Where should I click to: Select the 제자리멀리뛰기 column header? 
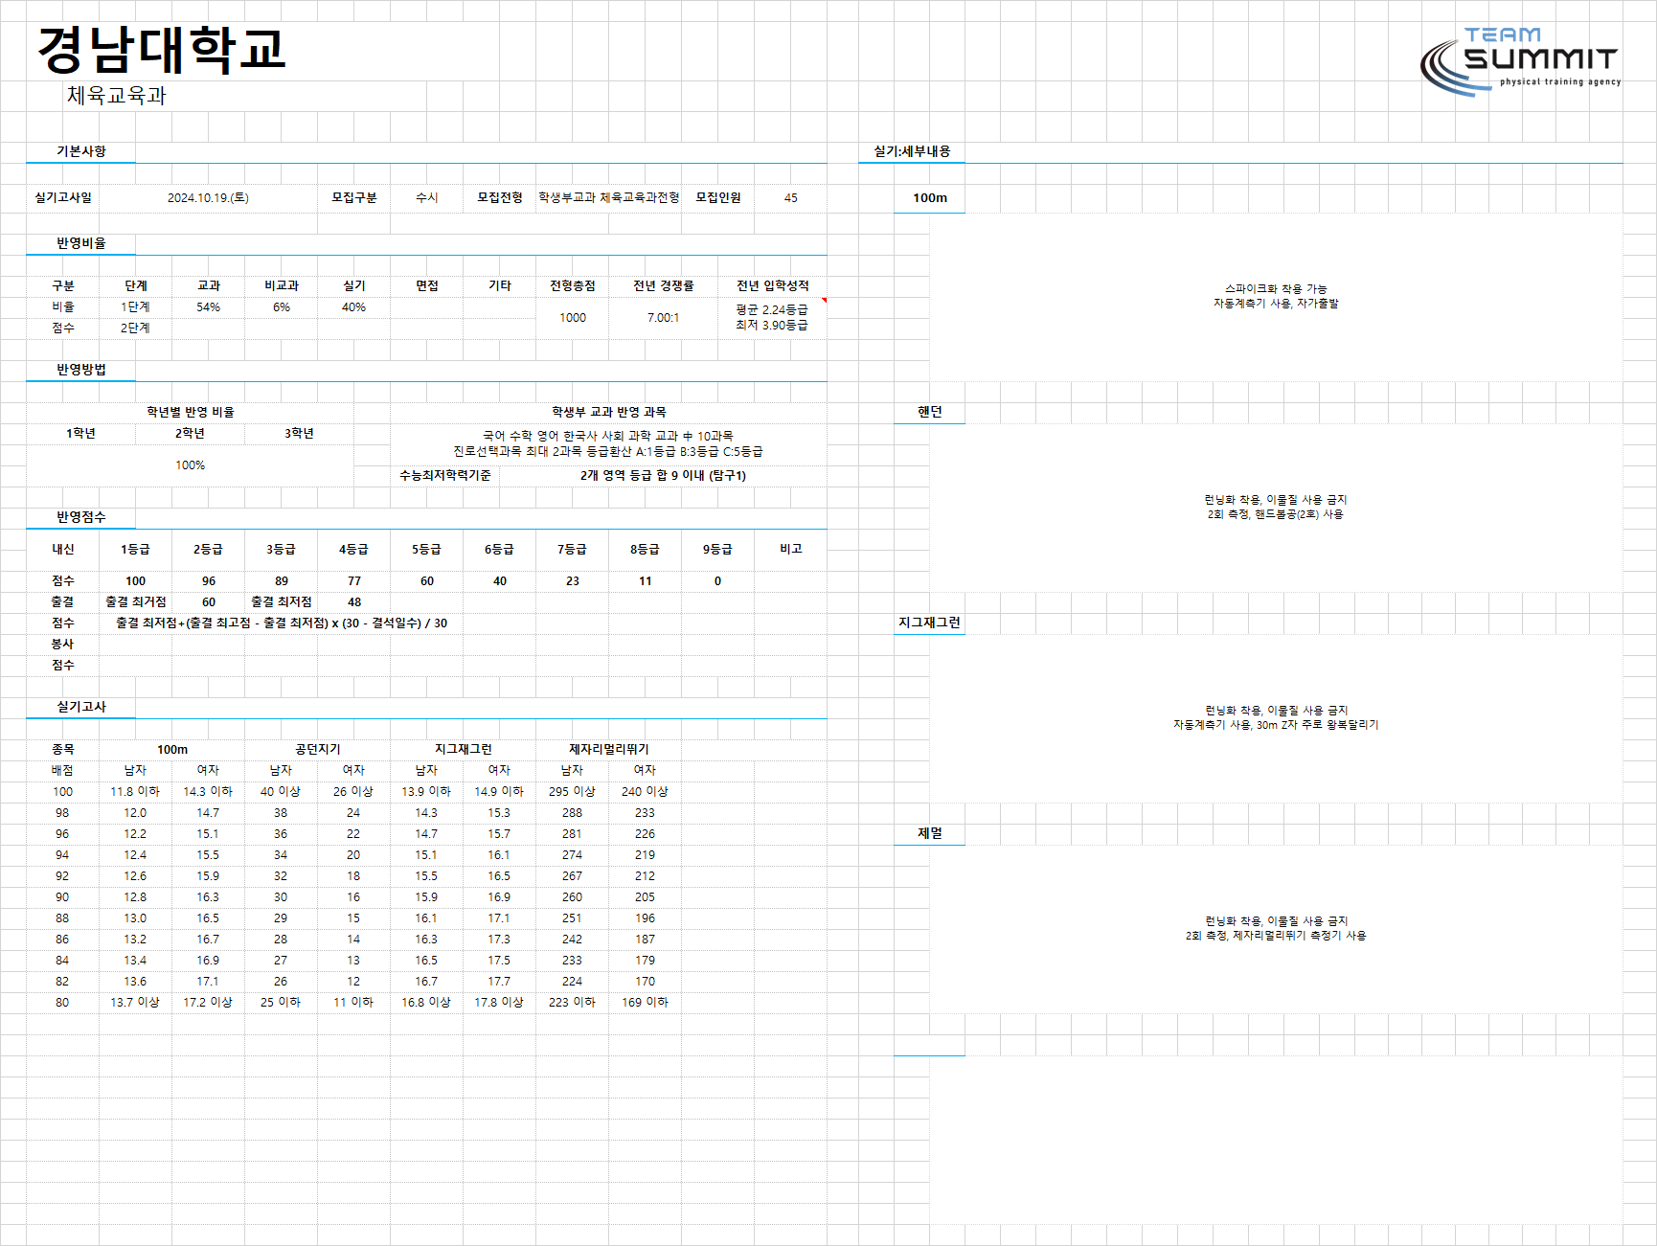[x=609, y=750]
